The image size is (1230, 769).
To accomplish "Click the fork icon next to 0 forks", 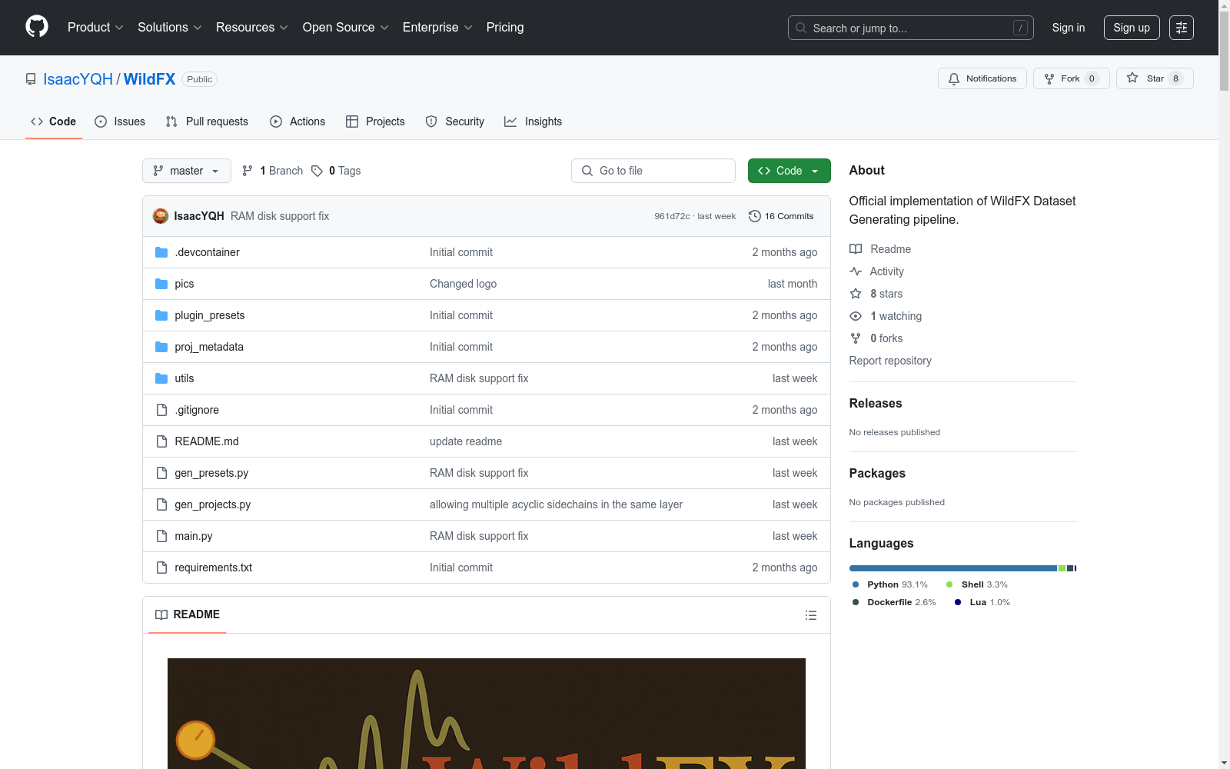I will tap(856, 338).
